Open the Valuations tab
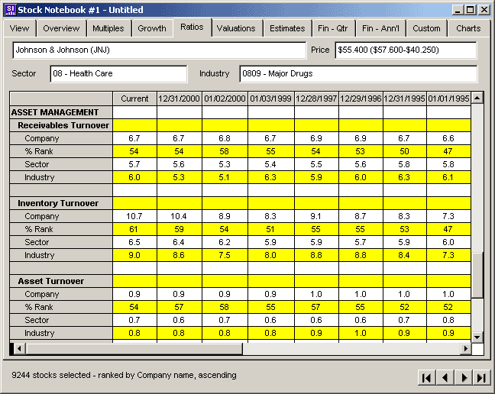 236,28
